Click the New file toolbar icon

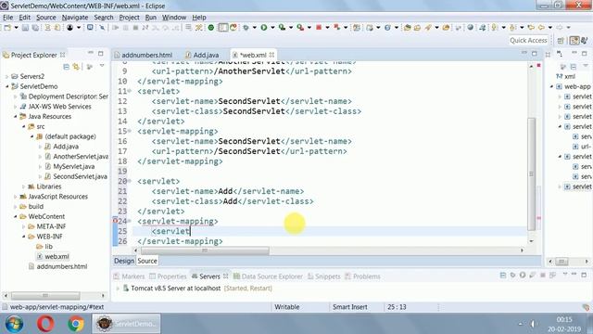tap(7, 27)
